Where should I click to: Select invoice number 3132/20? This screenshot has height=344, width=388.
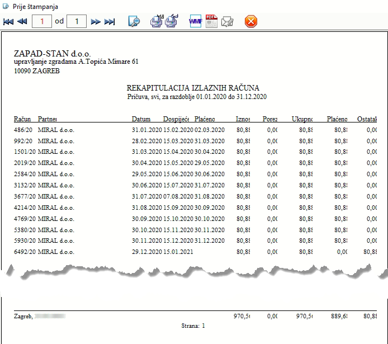[25, 185]
